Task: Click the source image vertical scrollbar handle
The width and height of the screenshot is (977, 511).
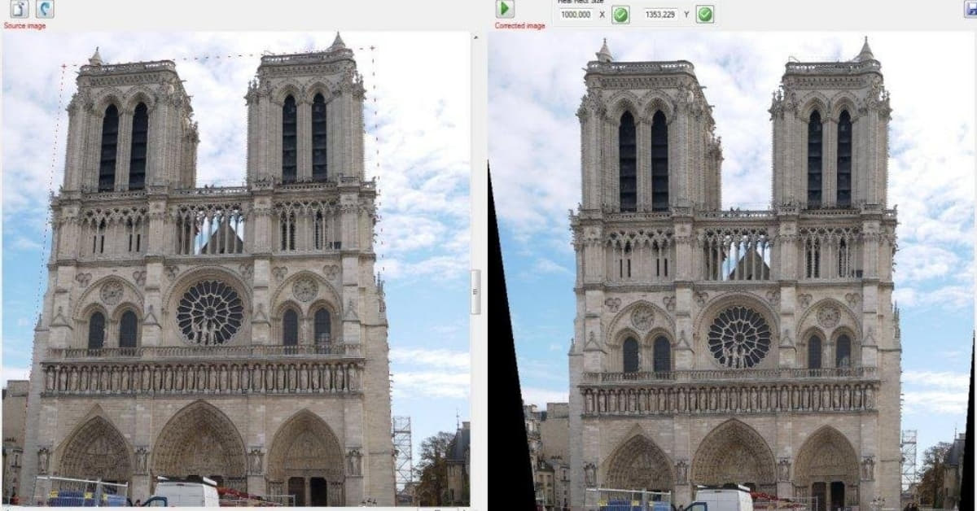Action: tap(475, 292)
